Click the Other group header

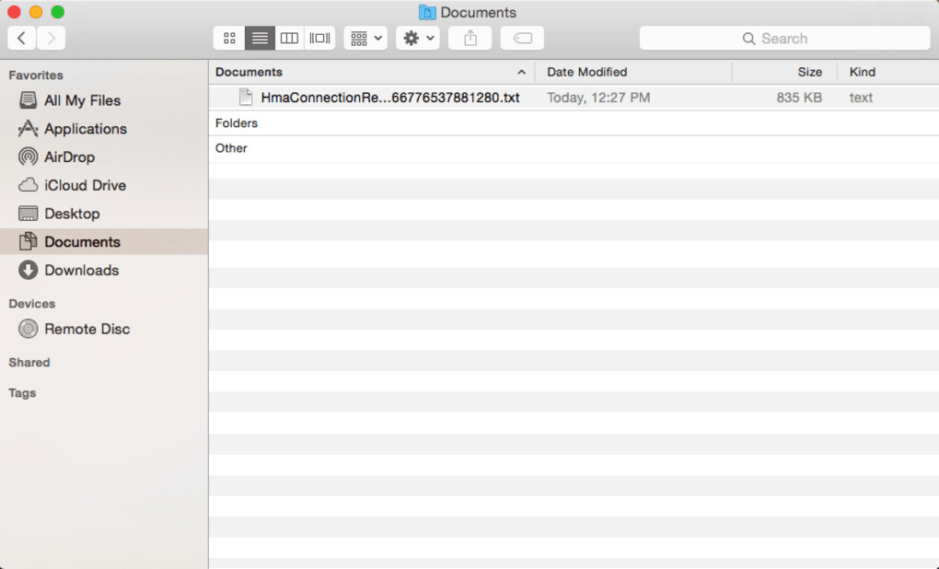pyautogui.click(x=231, y=148)
